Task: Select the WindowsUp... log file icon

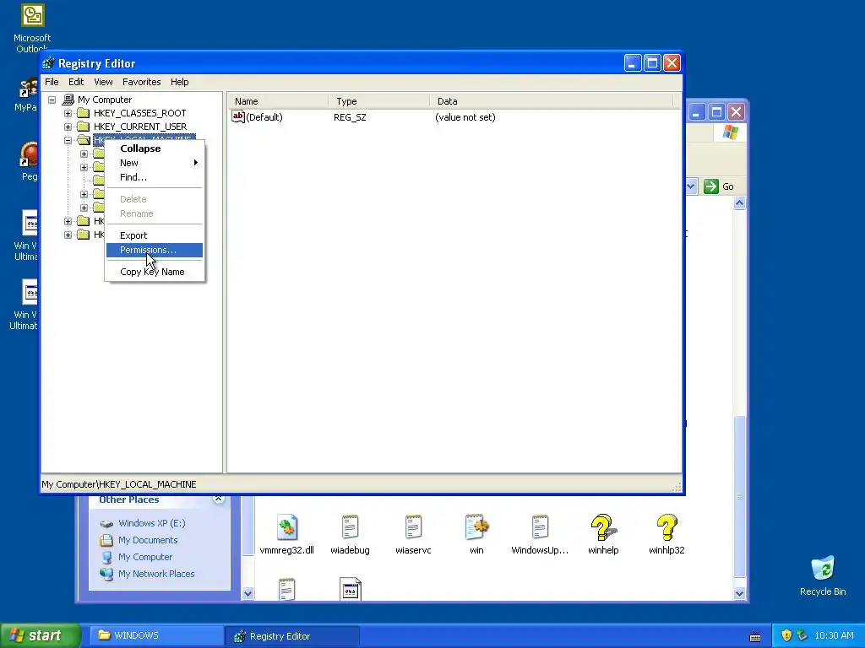Action: 540,528
